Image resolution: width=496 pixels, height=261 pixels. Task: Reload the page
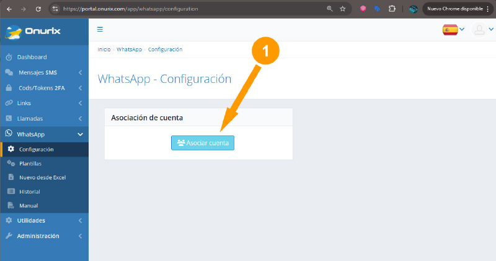click(38, 9)
